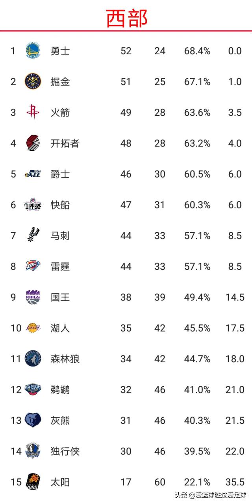
Task: Select the Dallas Mavericks logo
Action: pyautogui.click(x=33, y=451)
